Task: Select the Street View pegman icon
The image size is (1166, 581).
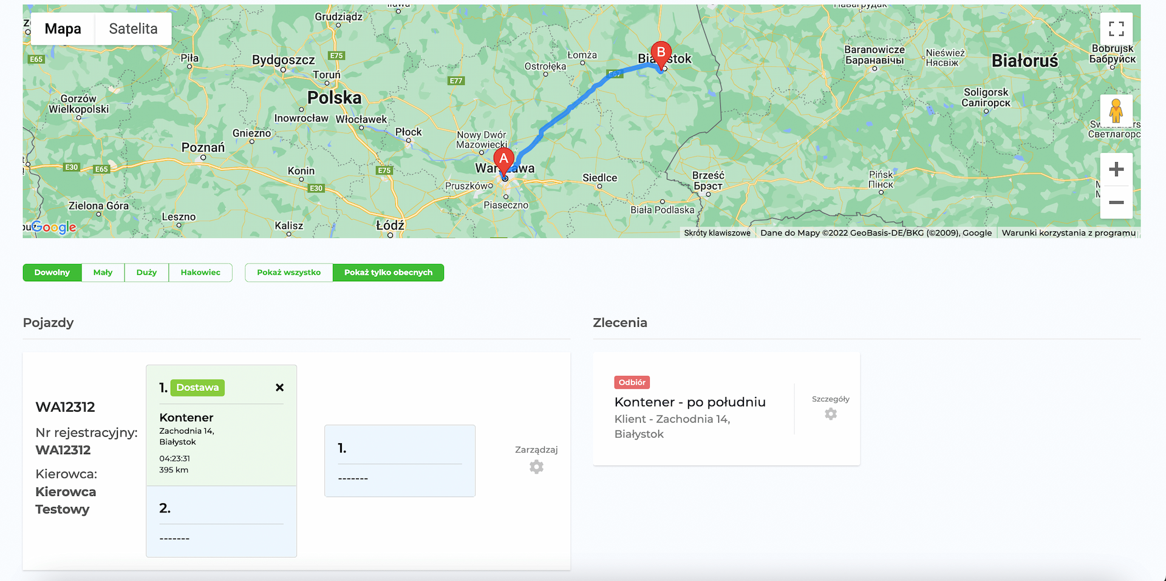Action: (x=1116, y=111)
